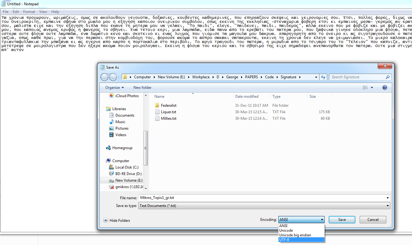Select the iCloud Photos icon in sidebar

click(x=111, y=96)
